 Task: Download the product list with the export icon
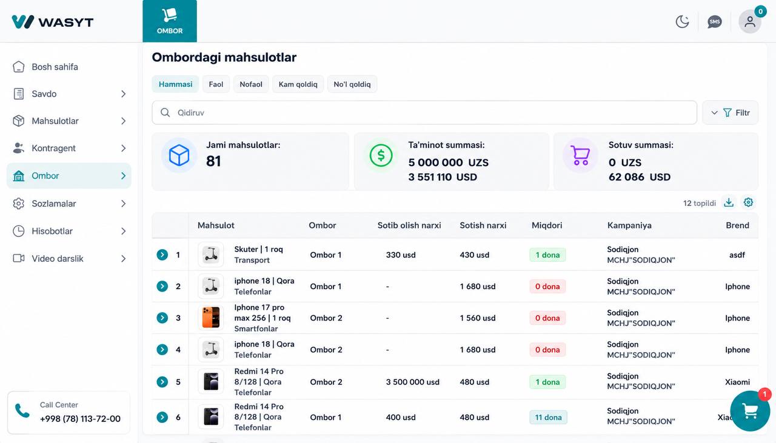click(729, 202)
